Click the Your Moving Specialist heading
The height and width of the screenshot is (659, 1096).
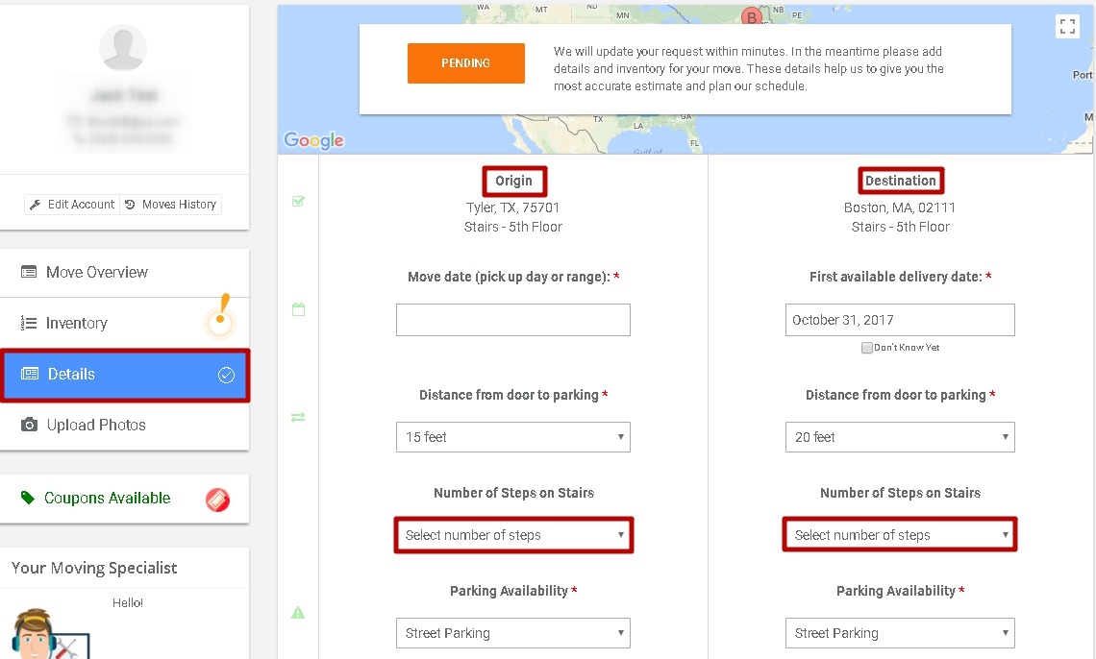tap(94, 569)
